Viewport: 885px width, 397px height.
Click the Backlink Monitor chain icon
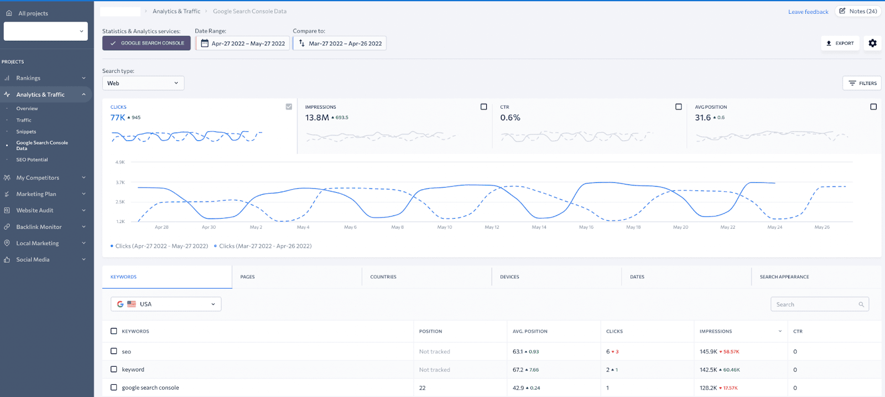tap(7, 227)
